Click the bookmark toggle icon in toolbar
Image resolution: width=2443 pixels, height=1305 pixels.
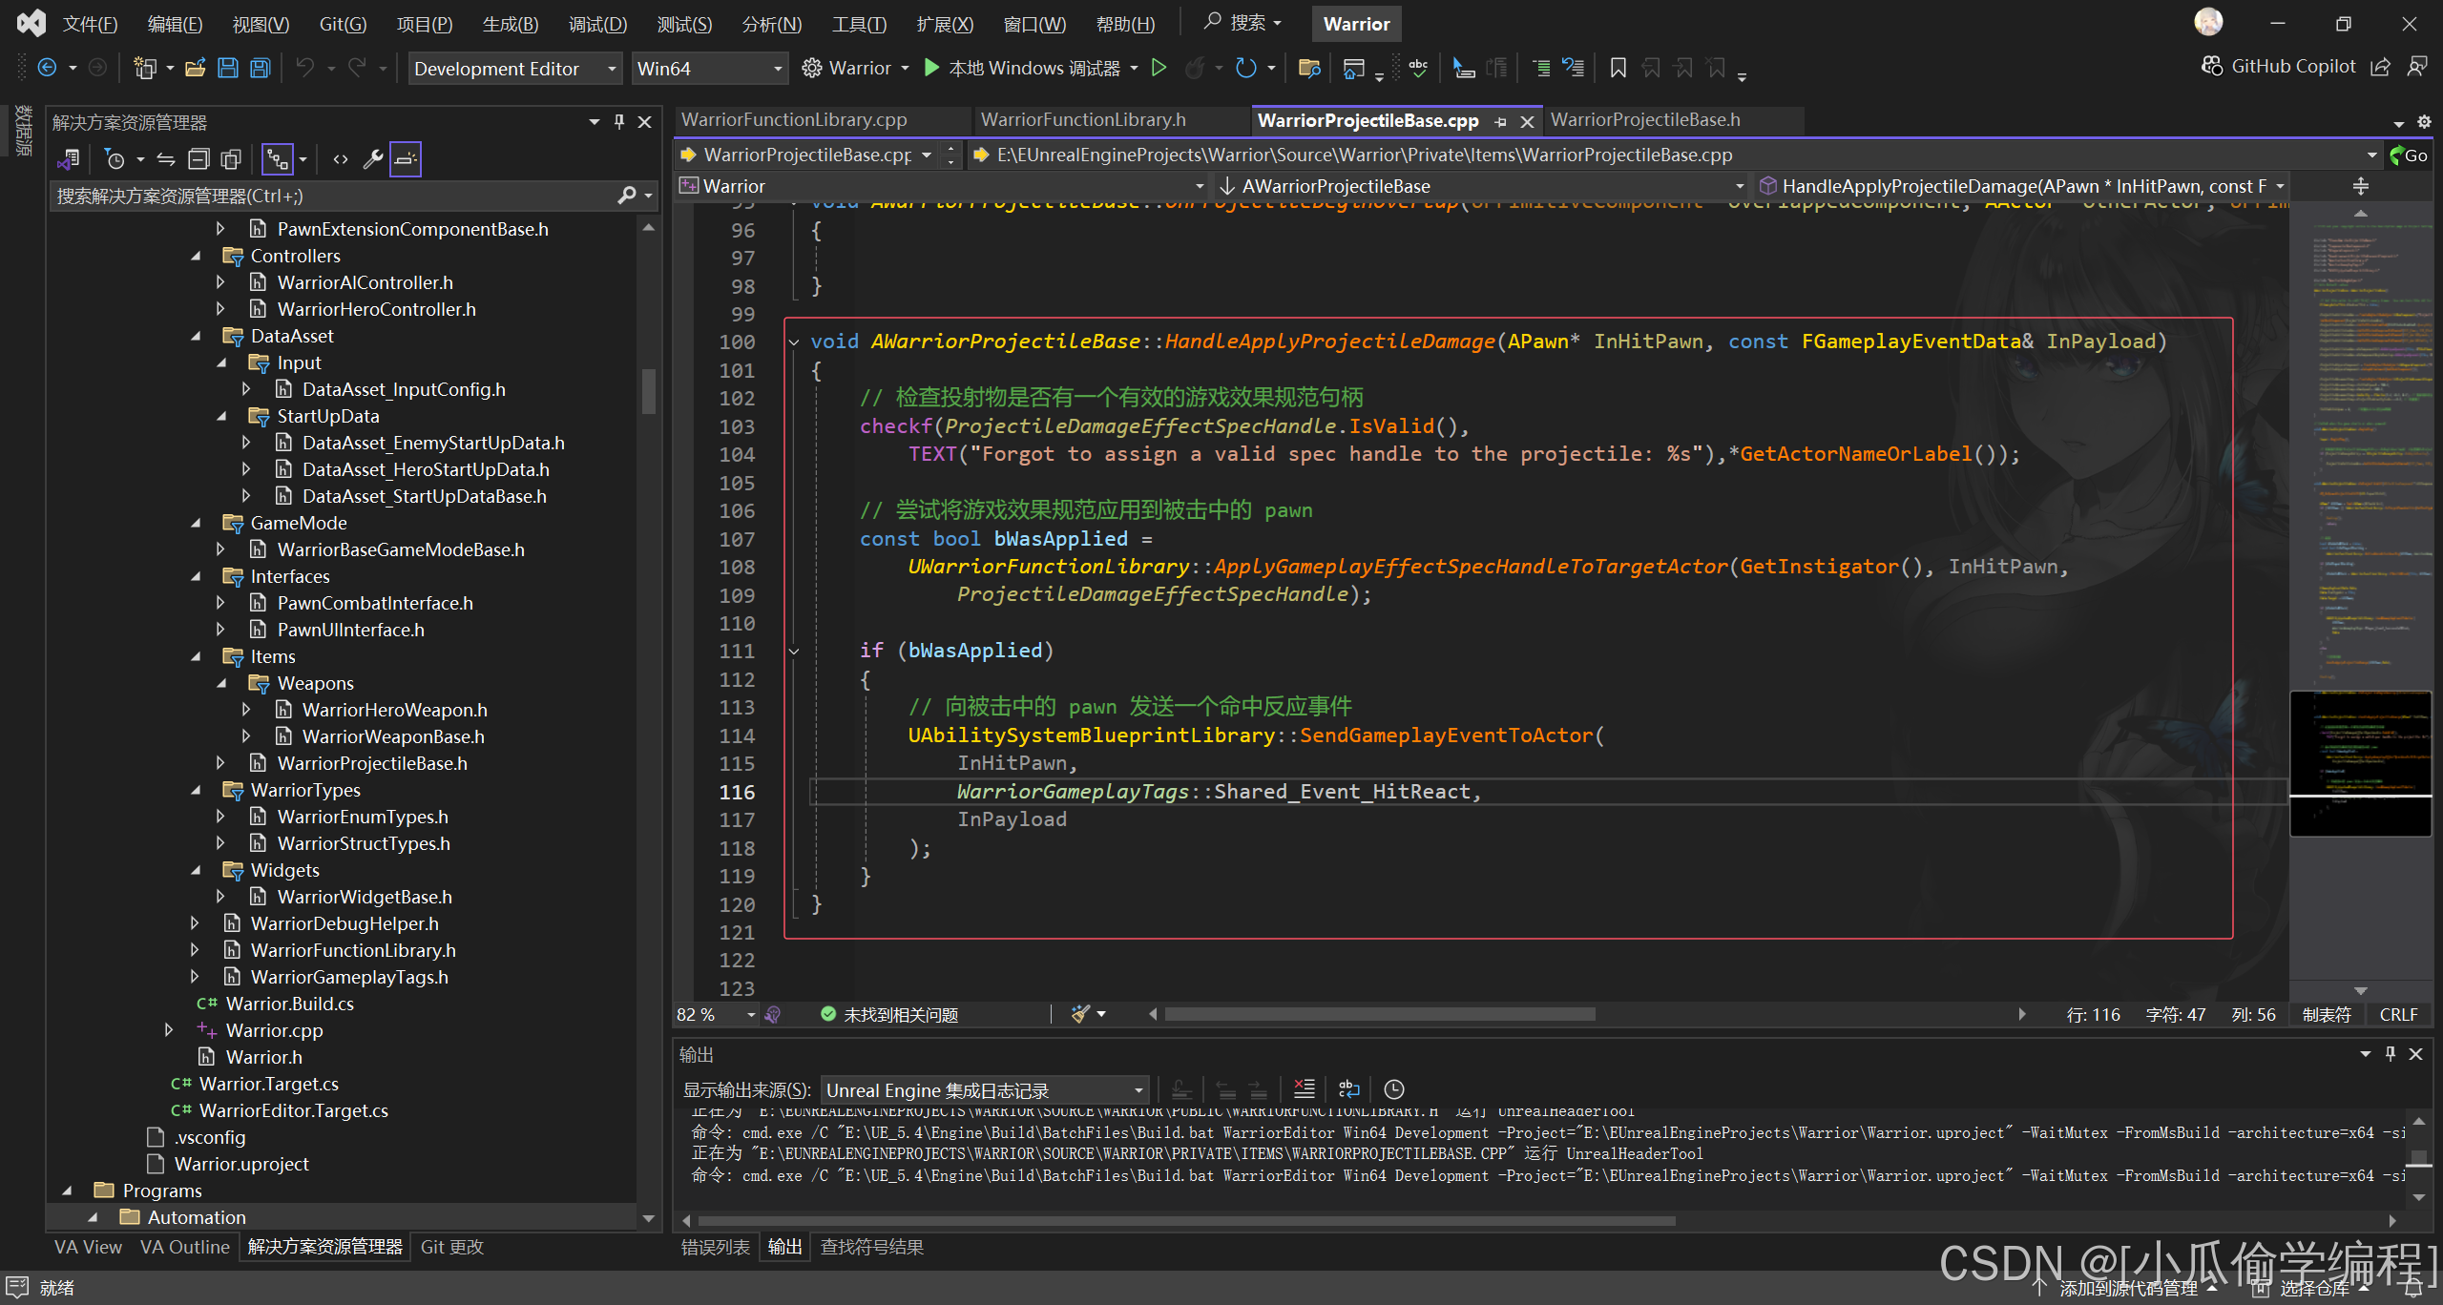tap(1618, 68)
